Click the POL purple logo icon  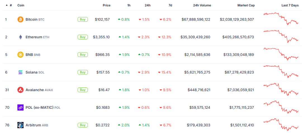click(20, 107)
